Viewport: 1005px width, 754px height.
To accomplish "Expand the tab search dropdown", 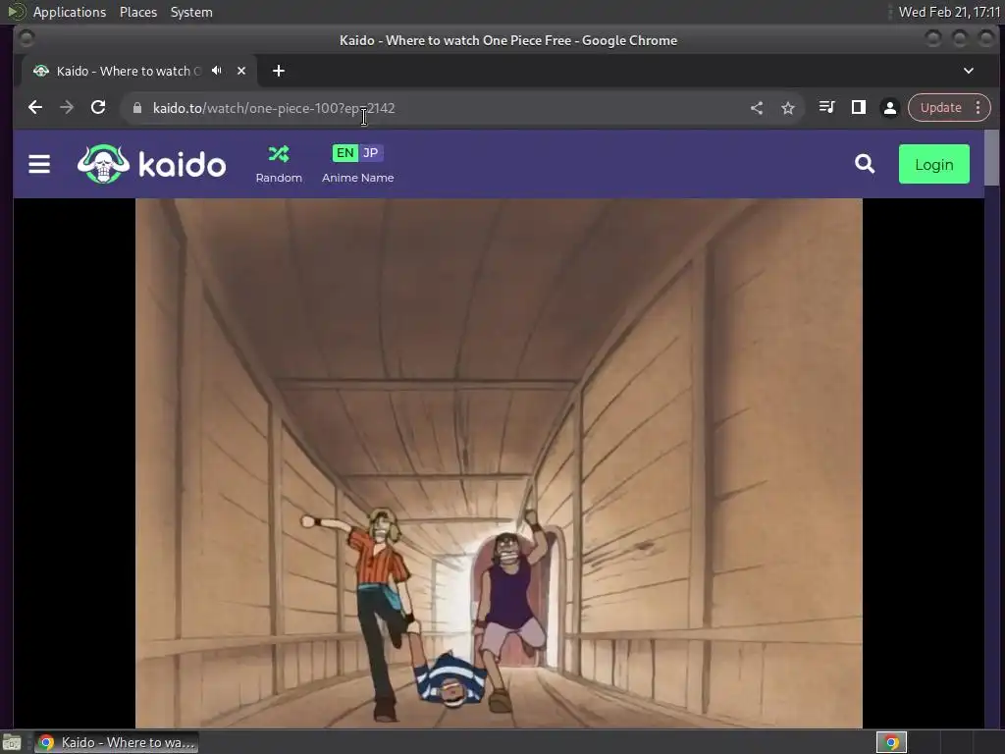I will pos(969,71).
